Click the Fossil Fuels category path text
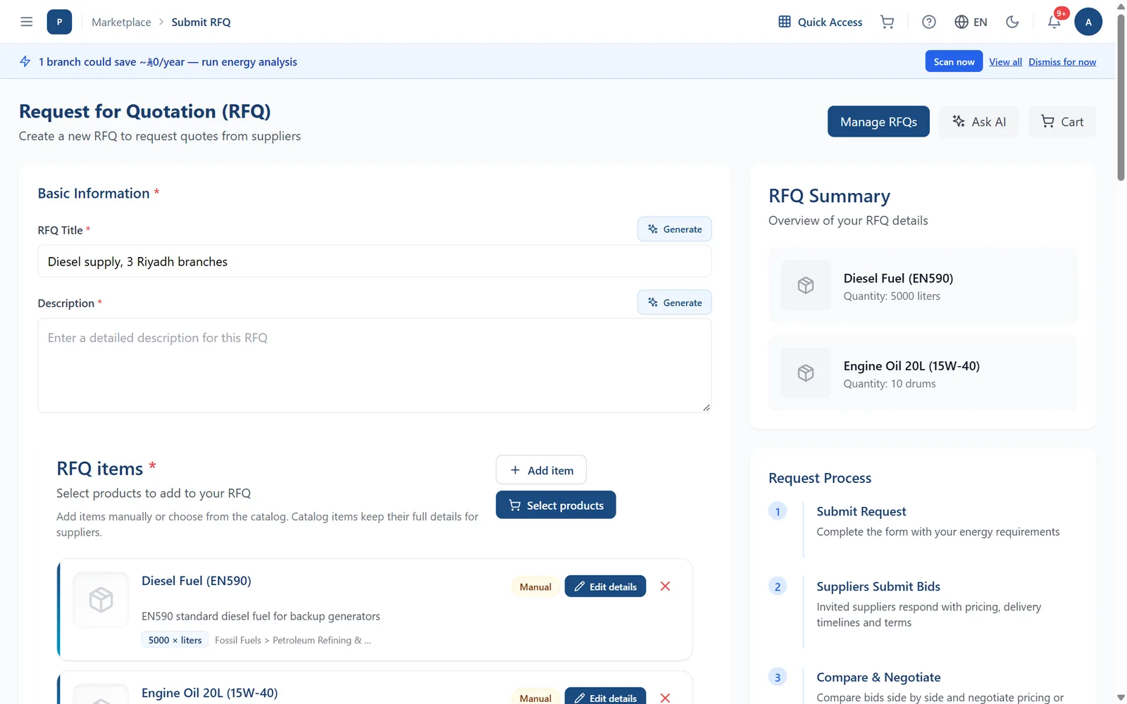Screen dimensions: 1127x704 click(x=292, y=640)
